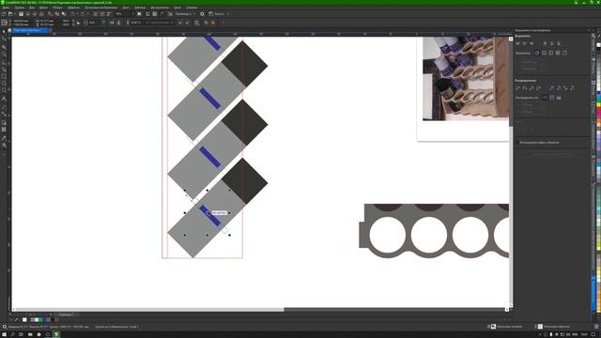Image resolution: width=601 pixels, height=338 pixels.
Task: Open the File menu
Action: click(6, 8)
